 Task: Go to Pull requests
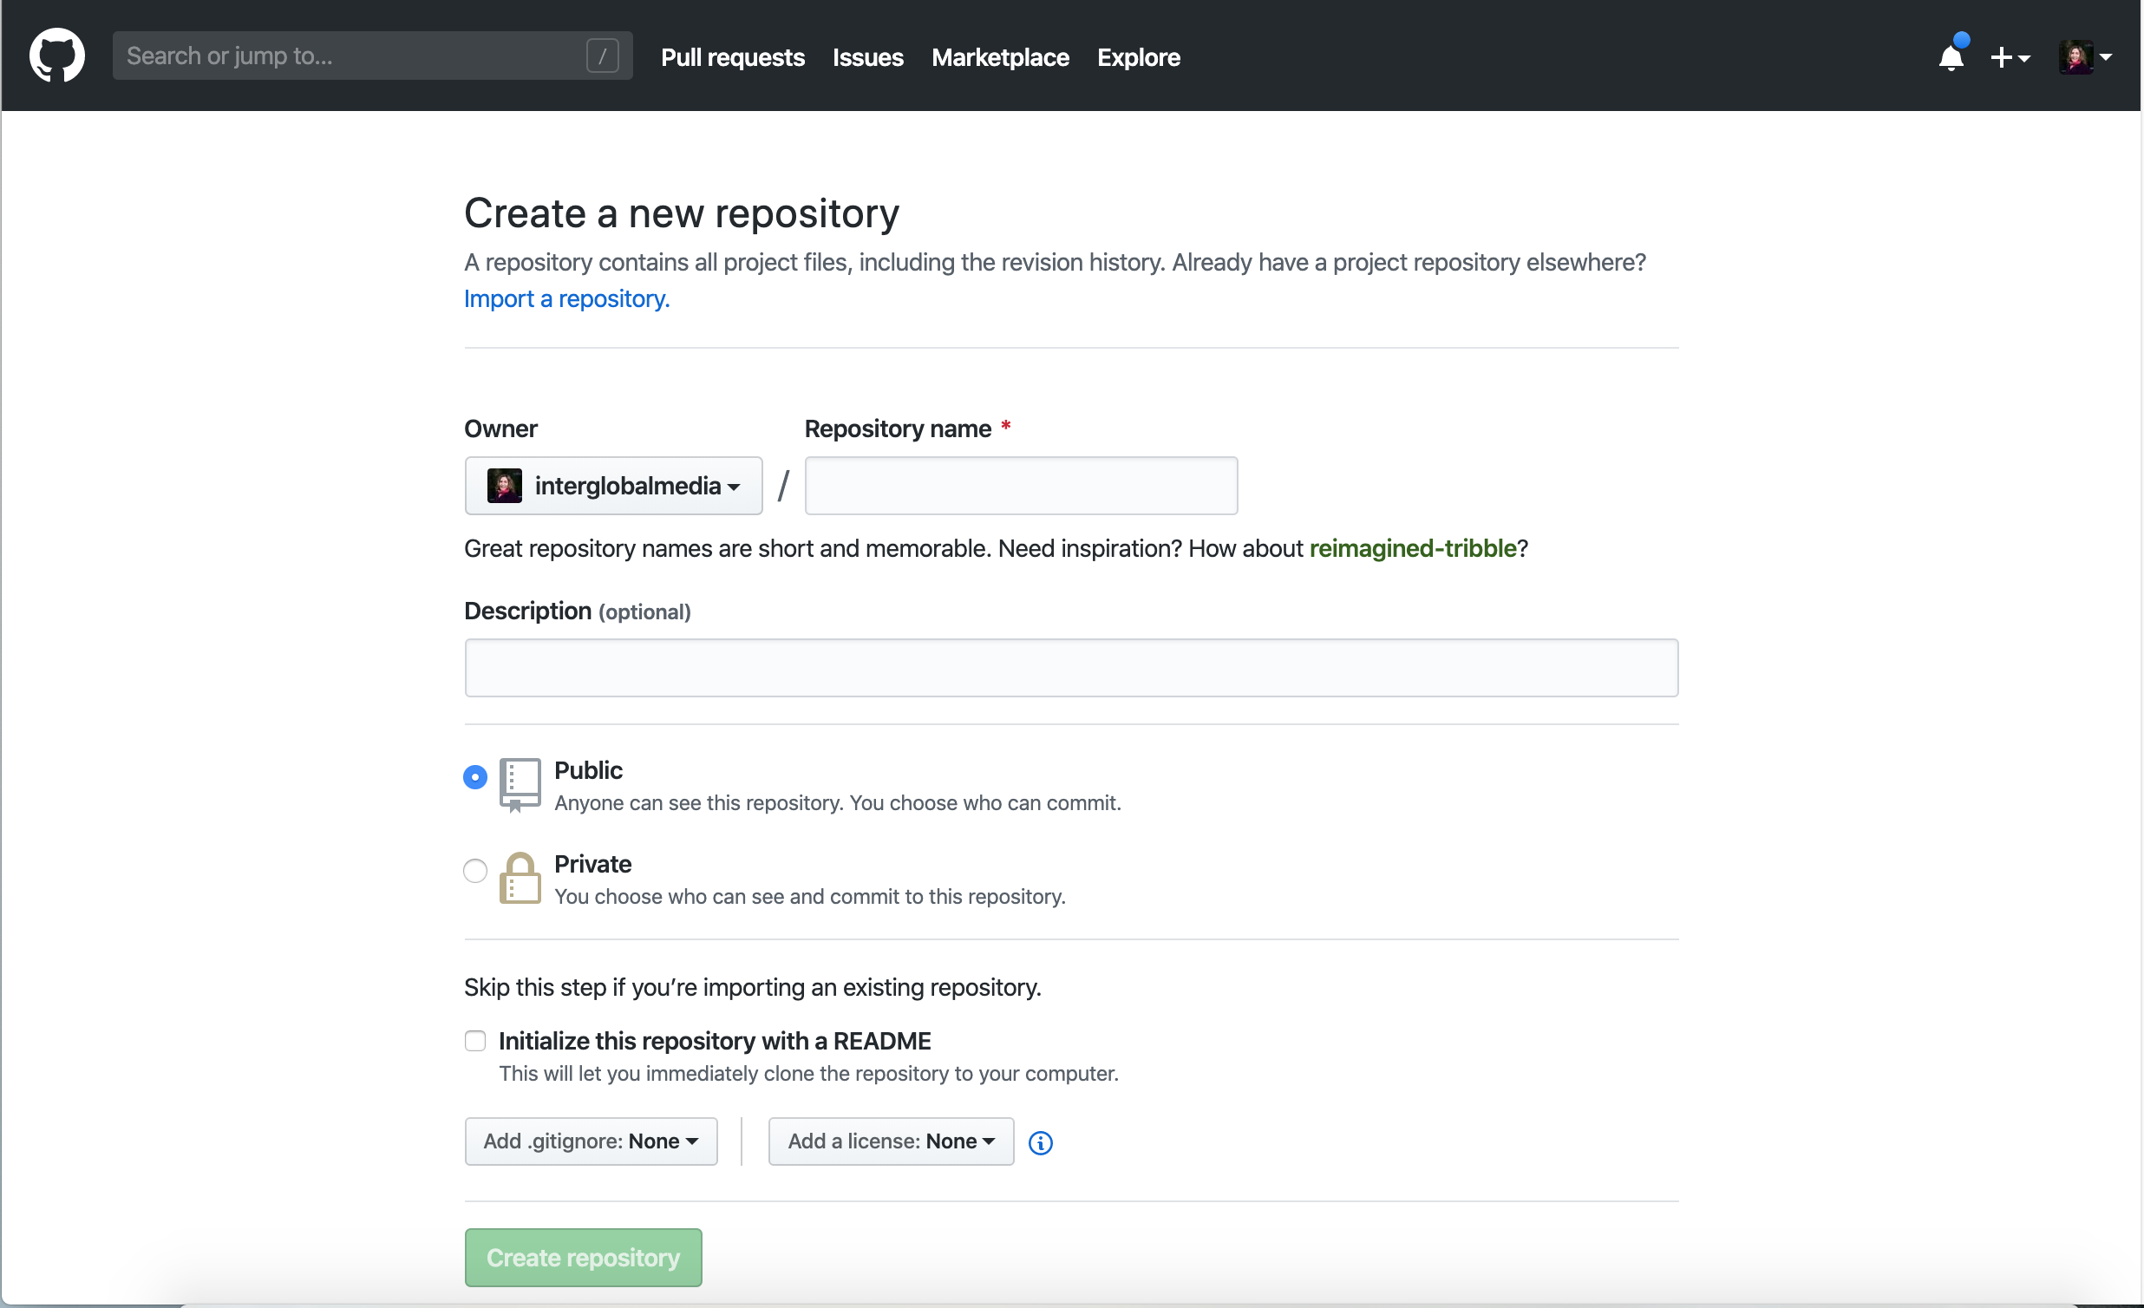[732, 56]
